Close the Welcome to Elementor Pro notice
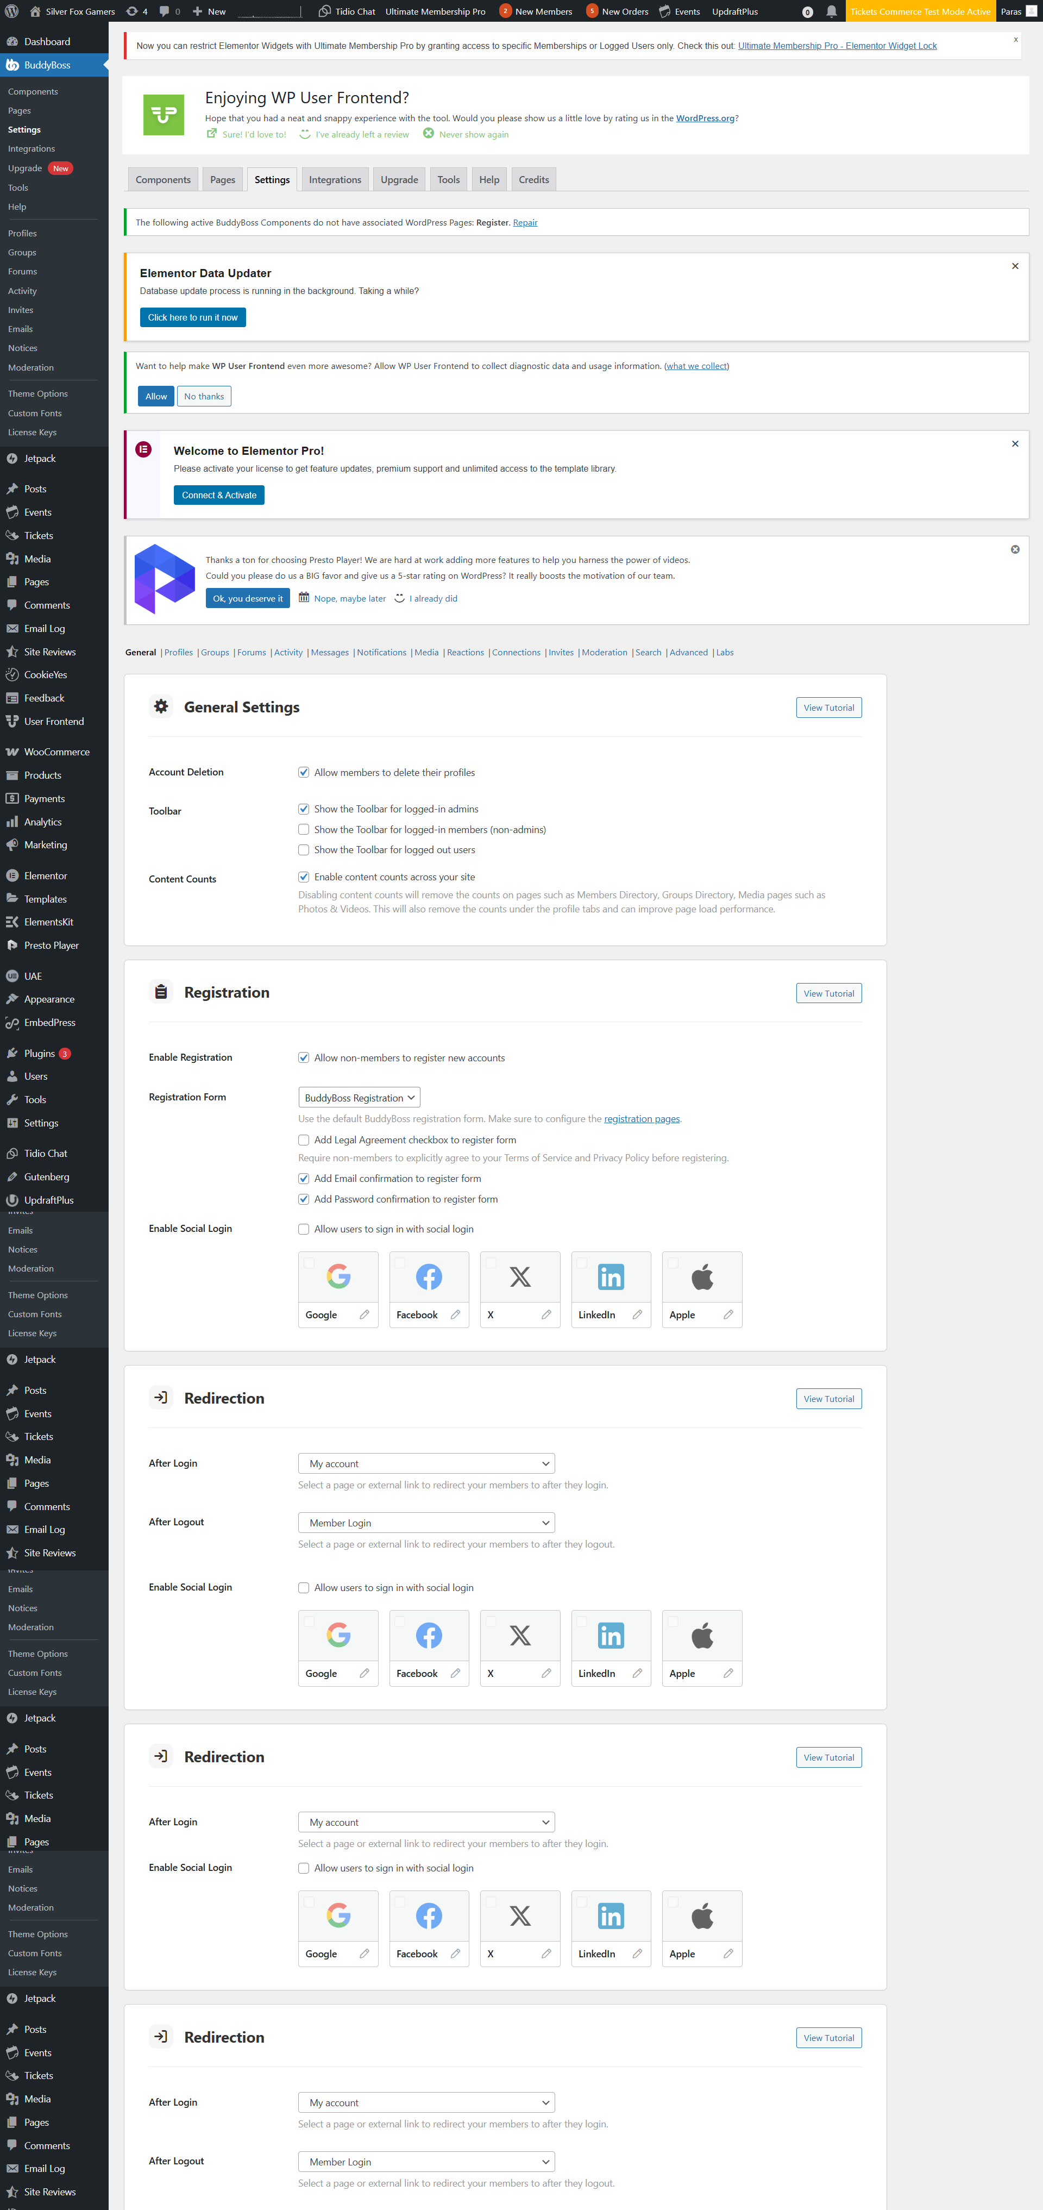The image size is (1043, 2210). (x=1015, y=443)
